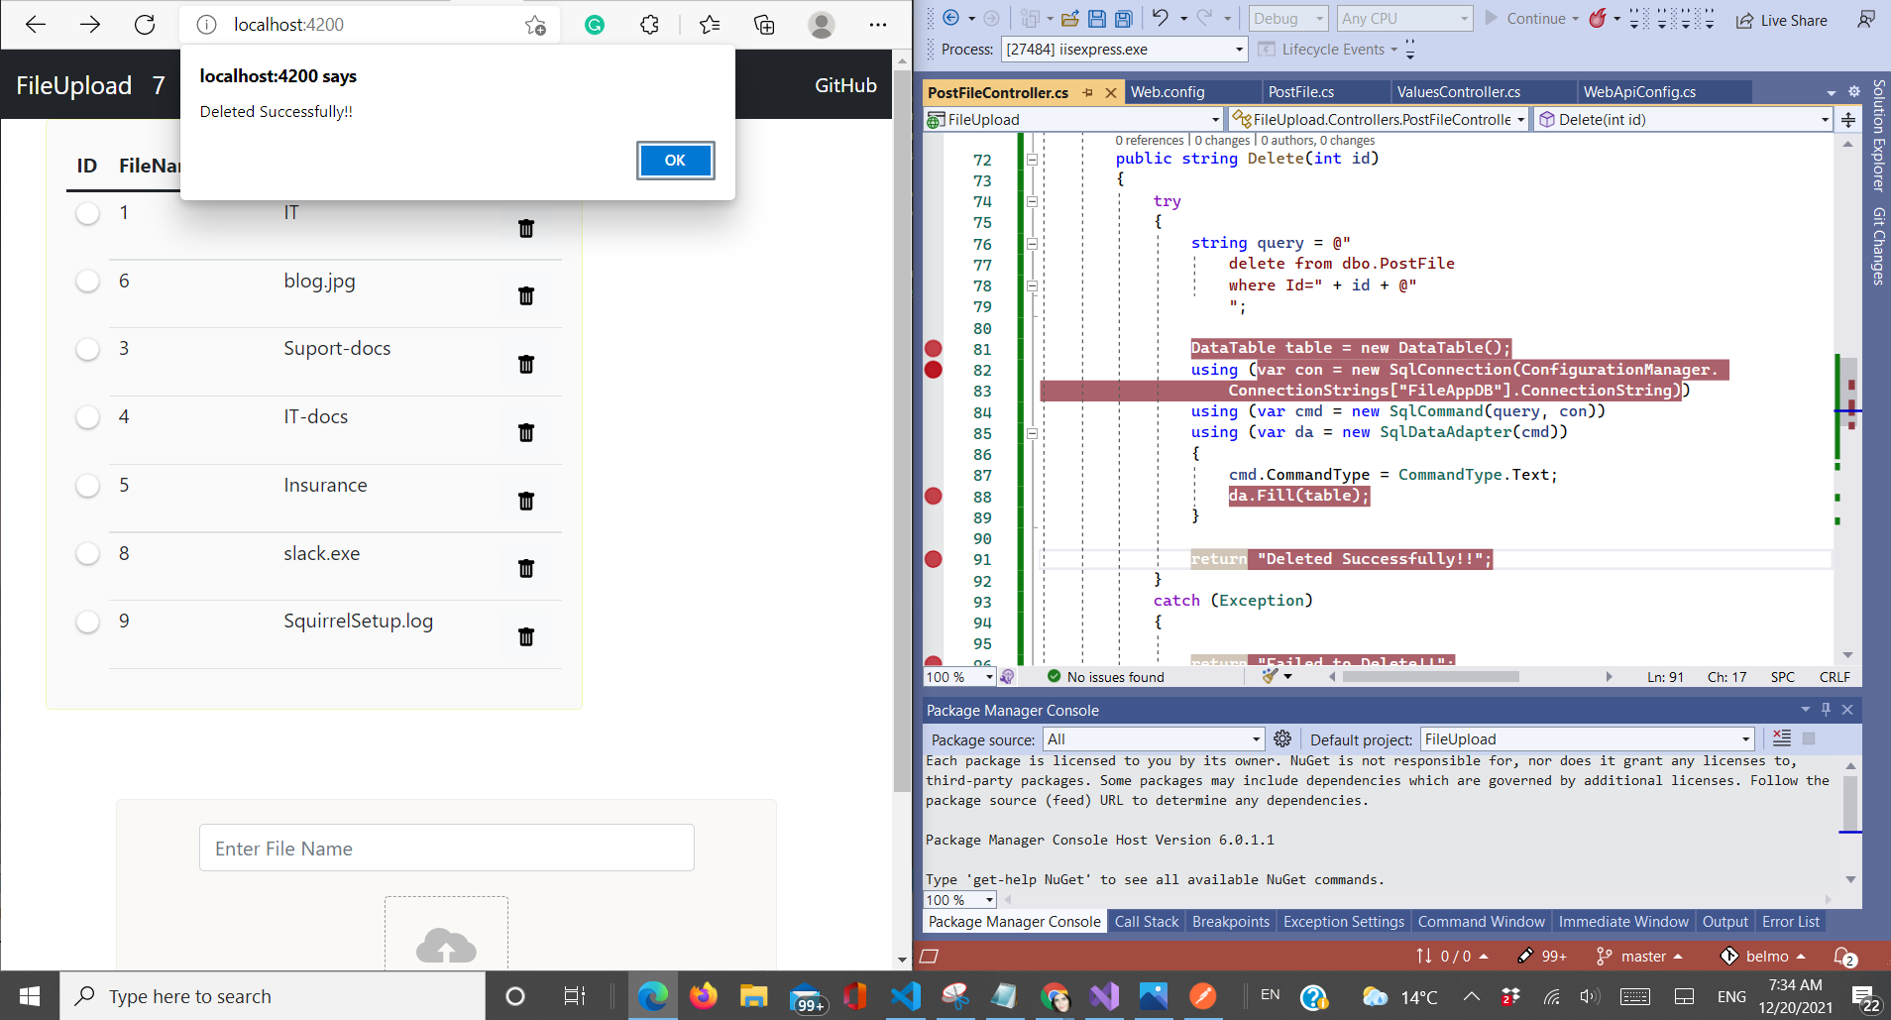The height and width of the screenshot is (1020, 1891).
Task: Toggle breakpoint on line 91 return statement
Action: (x=933, y=559)
